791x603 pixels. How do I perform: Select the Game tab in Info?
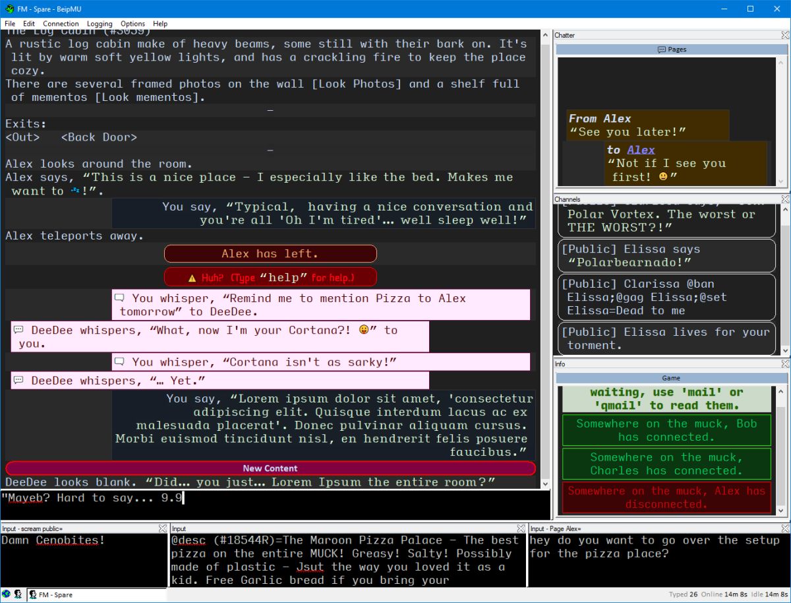672,379
